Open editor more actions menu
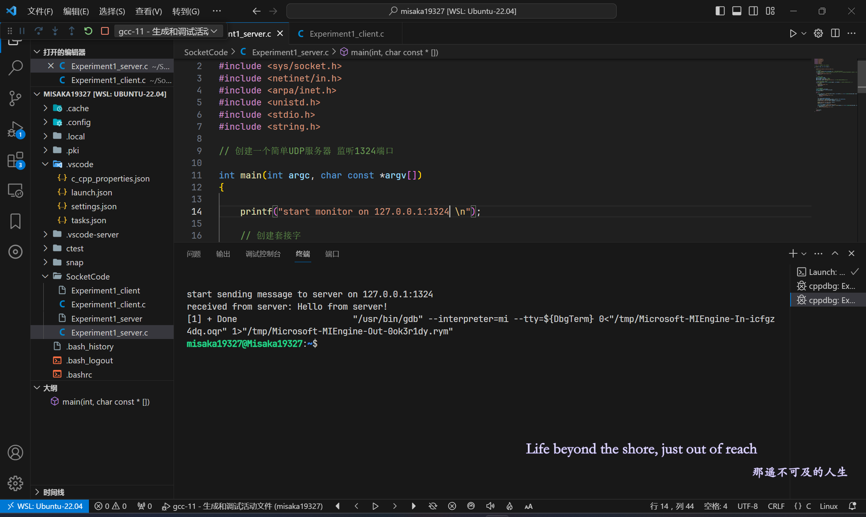The image size is (866, 517). 852,34
